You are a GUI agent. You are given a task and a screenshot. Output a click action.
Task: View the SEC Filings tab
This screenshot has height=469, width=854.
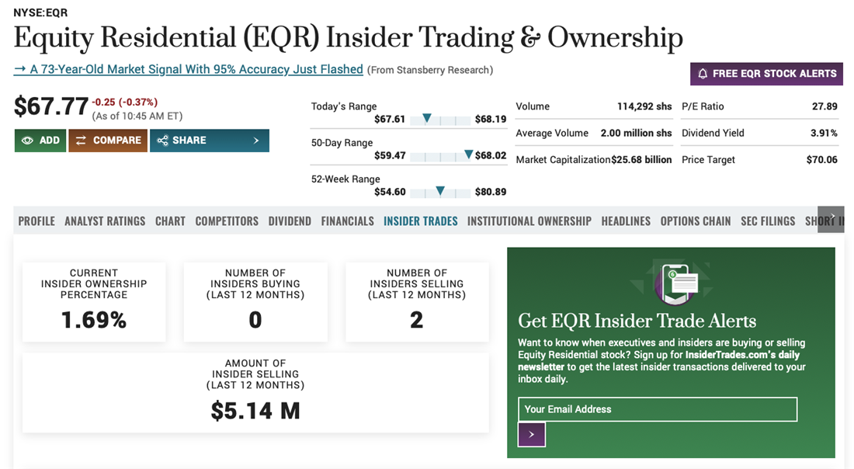tap(768, 221)
